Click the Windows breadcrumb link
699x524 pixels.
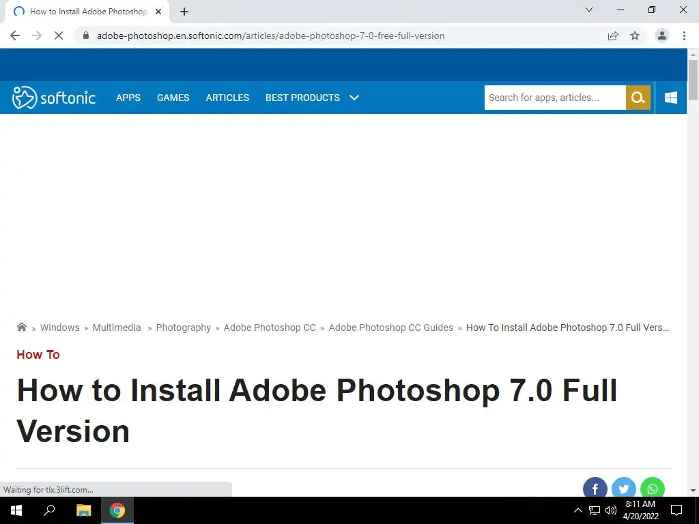60,327
